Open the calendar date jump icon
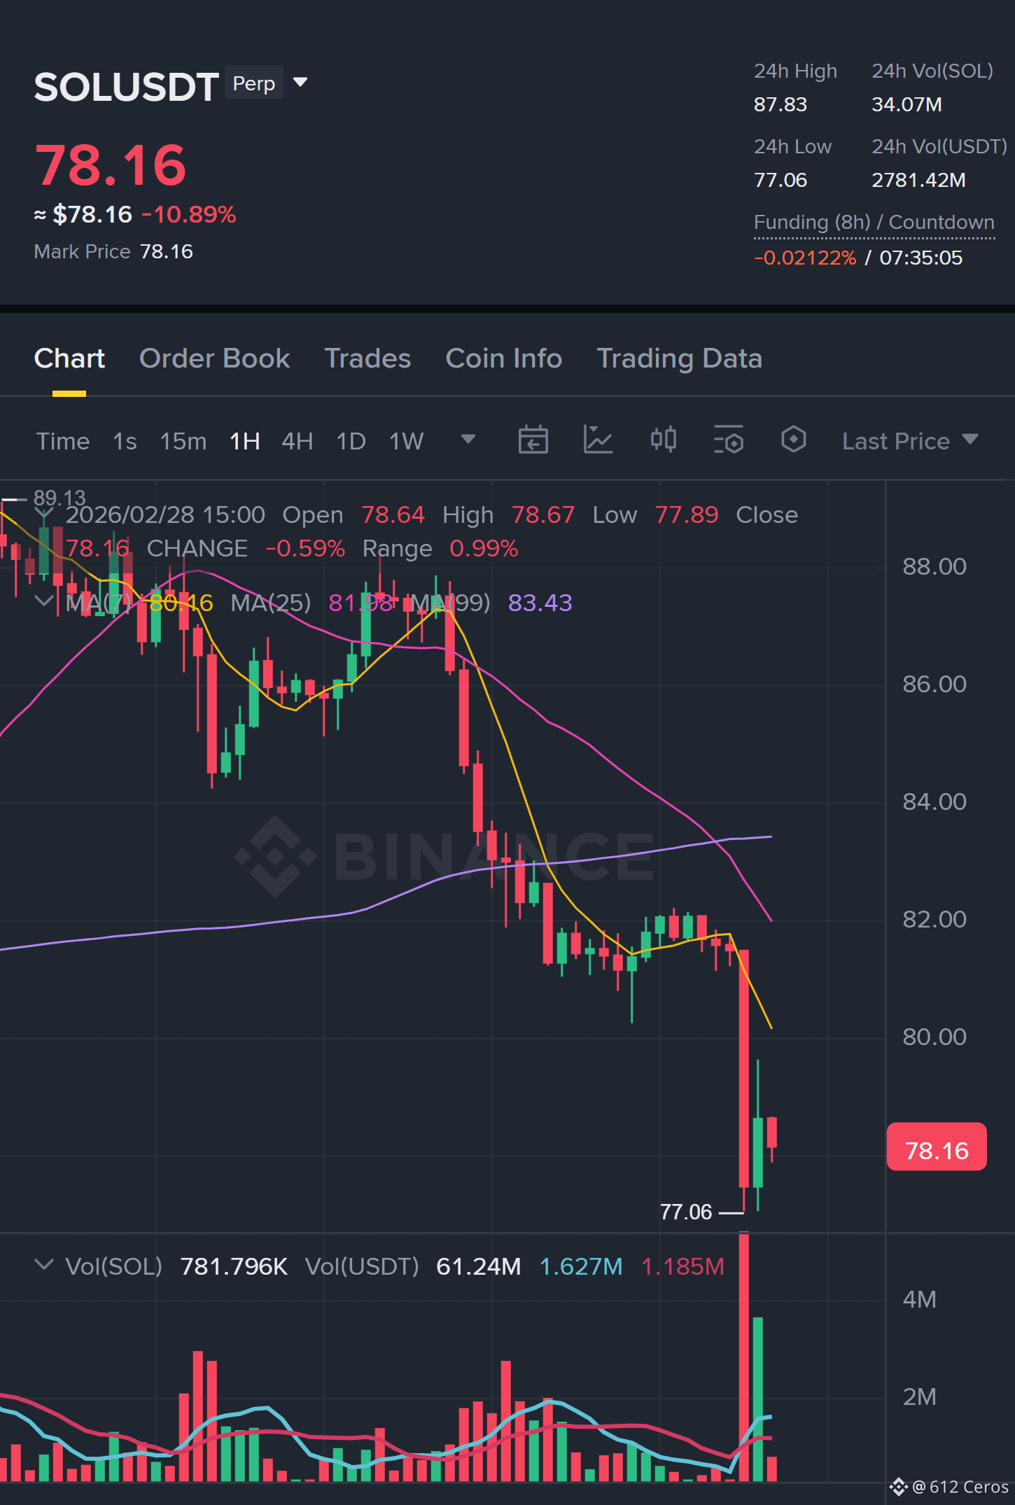1015x1505 pixels. click(x=533, y=440)
